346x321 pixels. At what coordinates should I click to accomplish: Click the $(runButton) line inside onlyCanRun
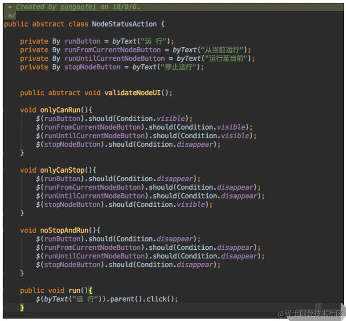[114, 119]
